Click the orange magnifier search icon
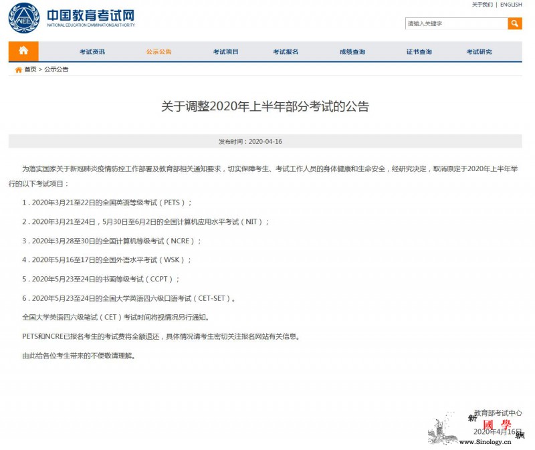535x450 pixels. [515, 23]
